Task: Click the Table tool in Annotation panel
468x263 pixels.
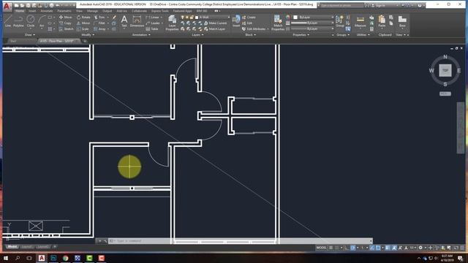Action: [152, 29]
